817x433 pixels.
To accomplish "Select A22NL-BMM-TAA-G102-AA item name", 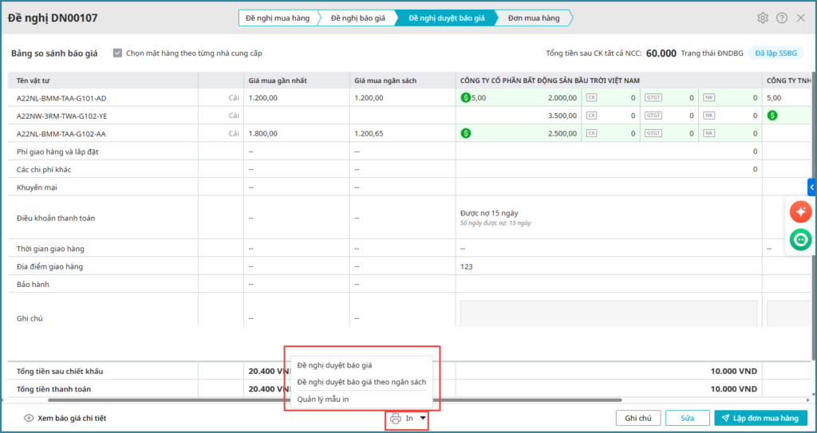I will click(62, 133).
